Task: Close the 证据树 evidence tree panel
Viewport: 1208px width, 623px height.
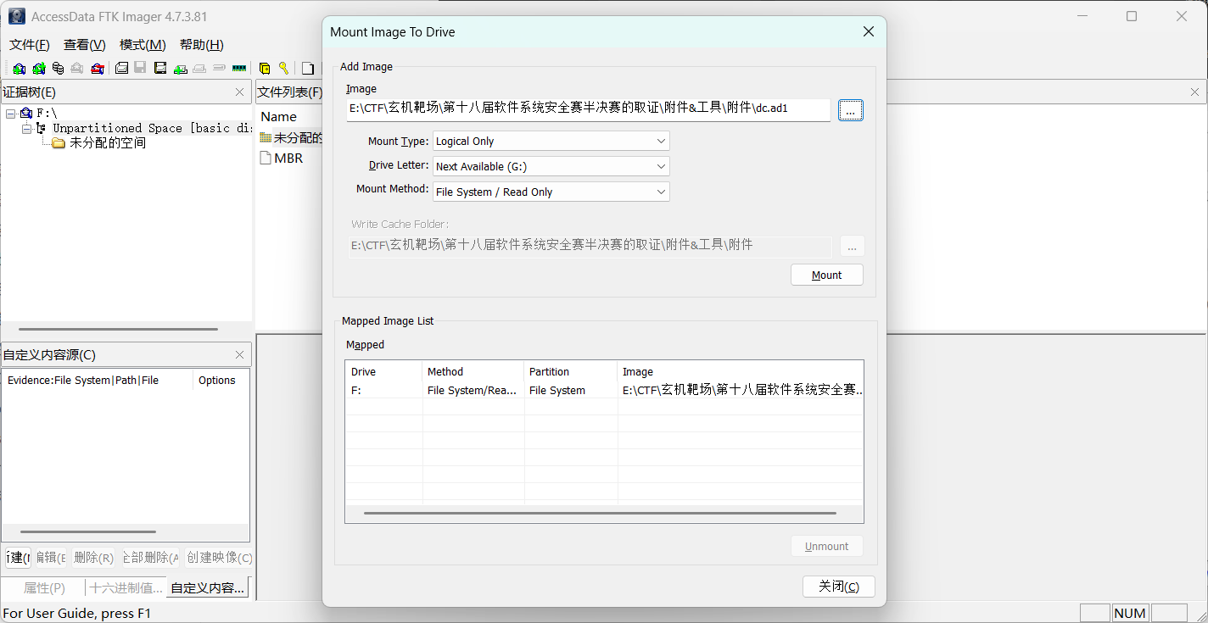Action: [x=239, y=92]
